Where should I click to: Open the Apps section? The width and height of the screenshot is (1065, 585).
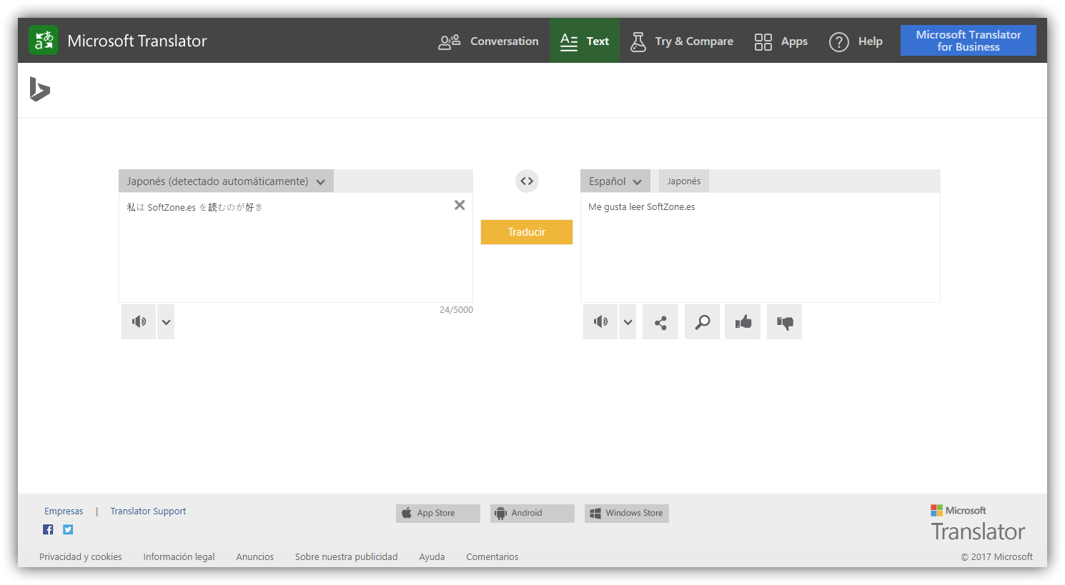[x=781, y=41]
